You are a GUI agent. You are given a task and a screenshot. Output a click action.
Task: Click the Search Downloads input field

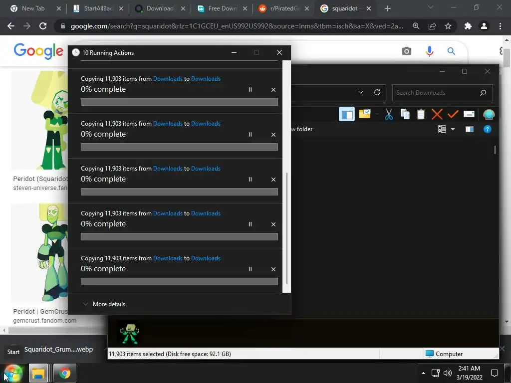point(437,93)
